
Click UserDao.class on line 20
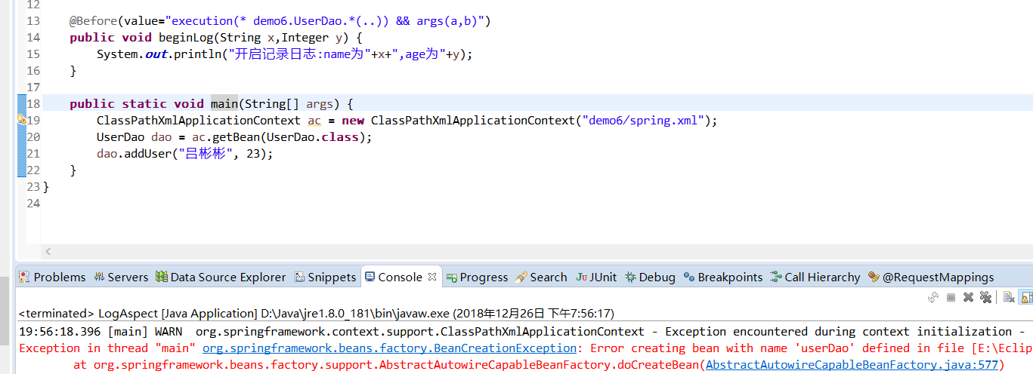point(316,137)
